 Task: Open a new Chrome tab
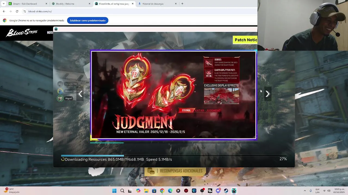click(x=182, y=4)
